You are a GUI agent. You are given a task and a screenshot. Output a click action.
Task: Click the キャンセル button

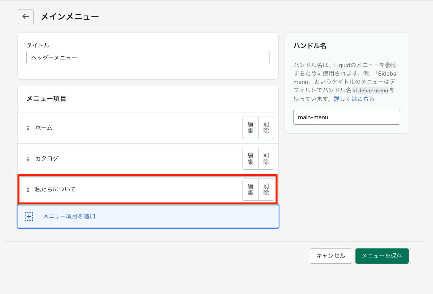click(x=331, y=256)
